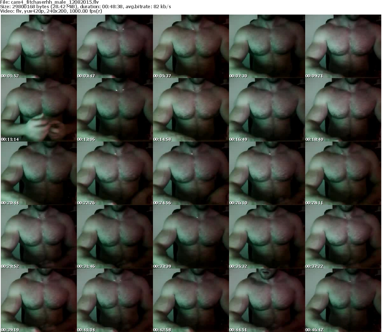Viewport: 382px width, 332px height.
Task: Click the file name text in header
Action: (x=55, y=2)
